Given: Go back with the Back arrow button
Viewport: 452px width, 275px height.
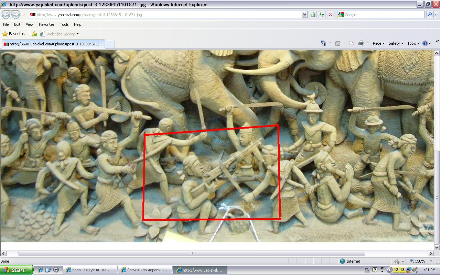Looking at the screenshot, I should (6, 14).
